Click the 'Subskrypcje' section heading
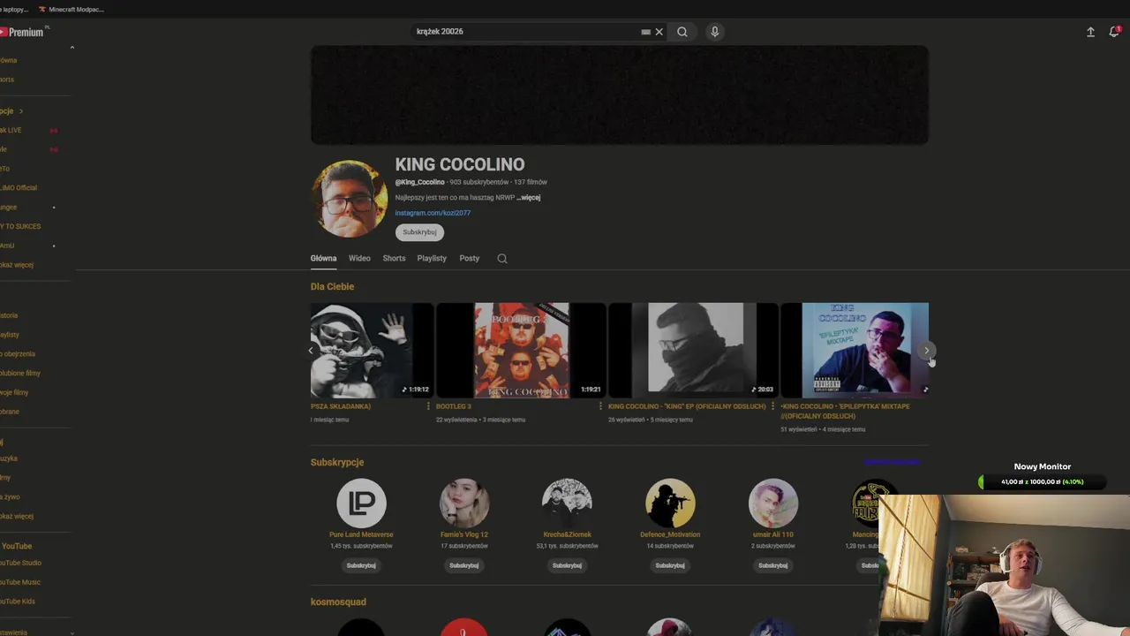Viewport: 1130px width, 636px height. 337,462
